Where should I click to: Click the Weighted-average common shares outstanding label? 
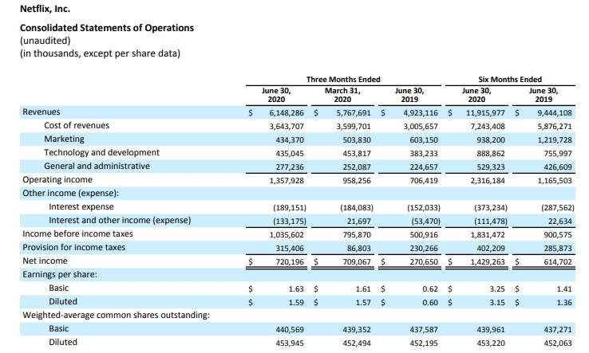point(116,315)
